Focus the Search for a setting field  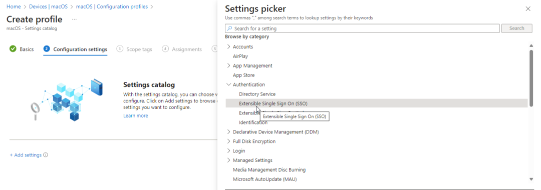[362, 28]
